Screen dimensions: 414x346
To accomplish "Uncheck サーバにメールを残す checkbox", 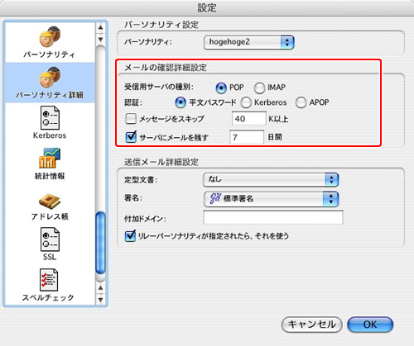I will (x=131, y=137).
